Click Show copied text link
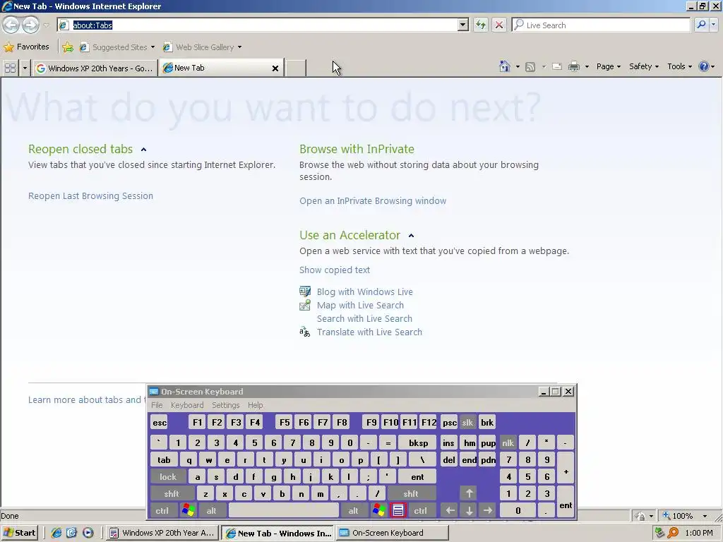723x542 pixels. pos(334,270)
